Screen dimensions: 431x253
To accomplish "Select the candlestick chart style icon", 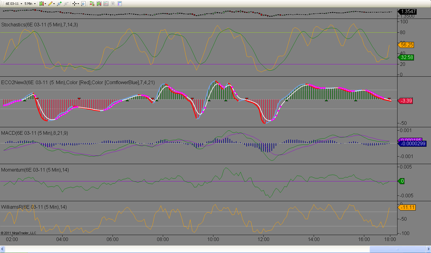I will click(42, 4).
